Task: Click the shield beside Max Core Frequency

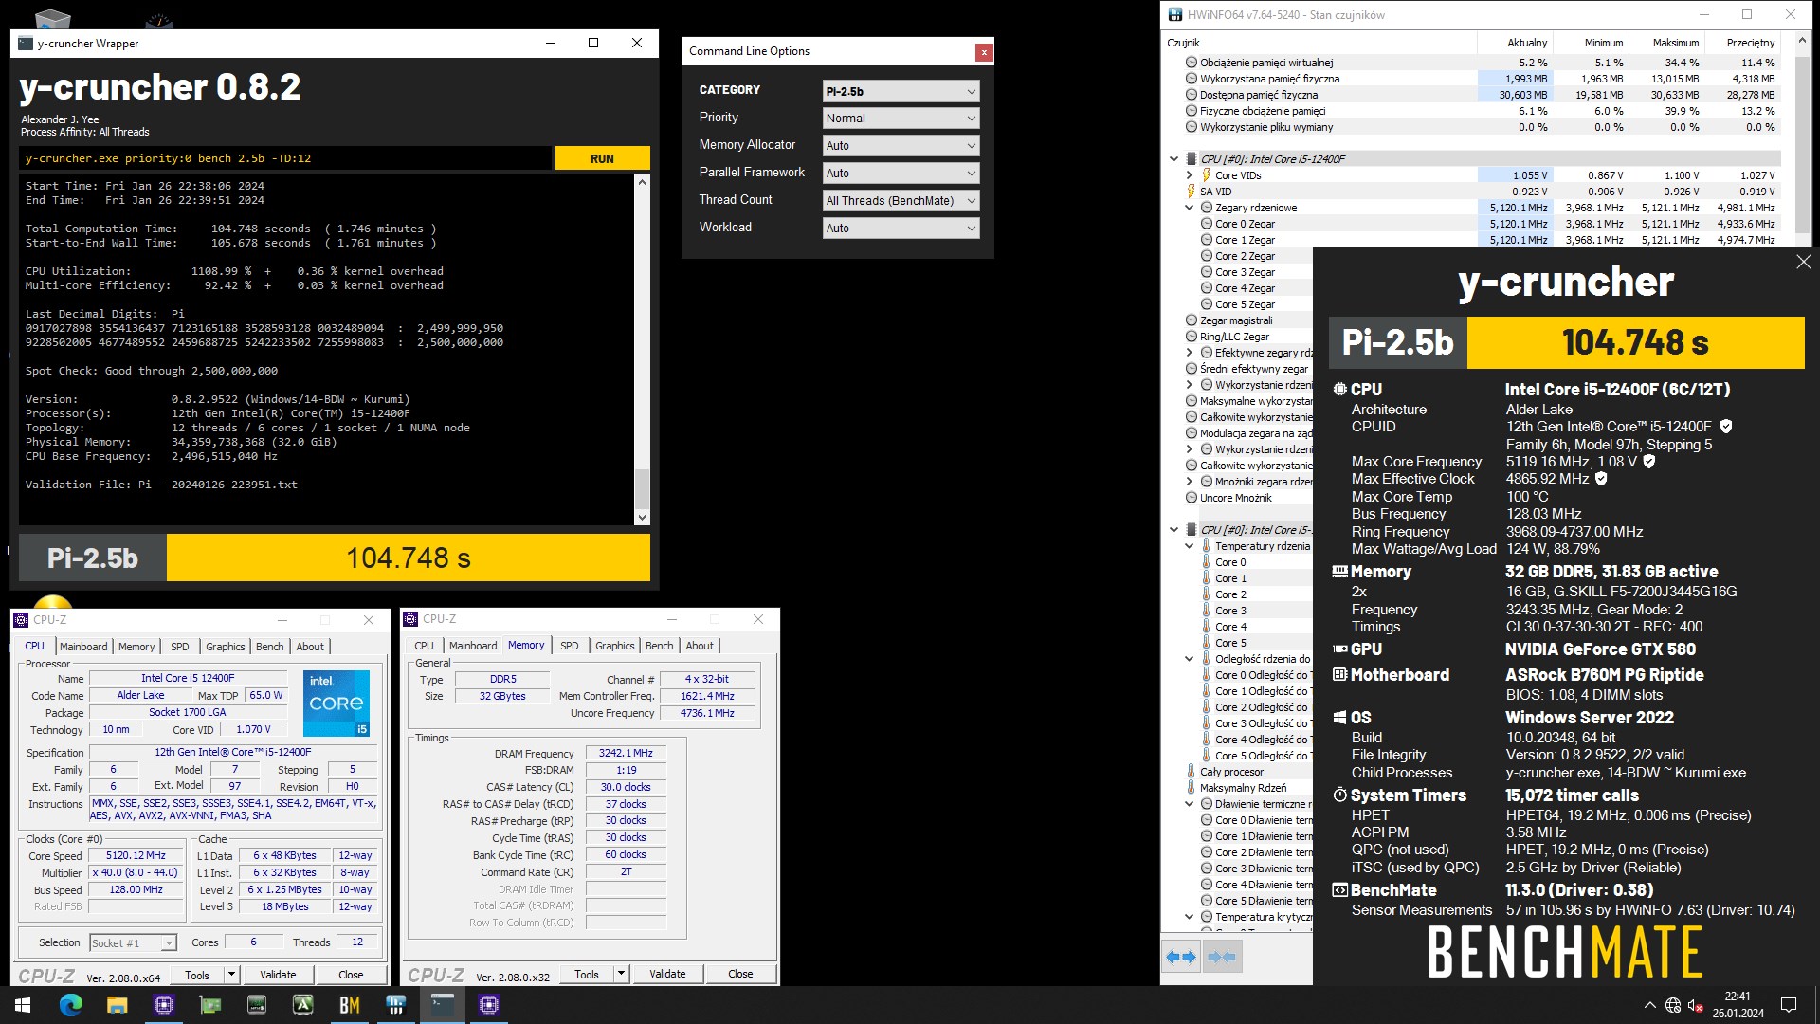Action: tap(1649, 462)
